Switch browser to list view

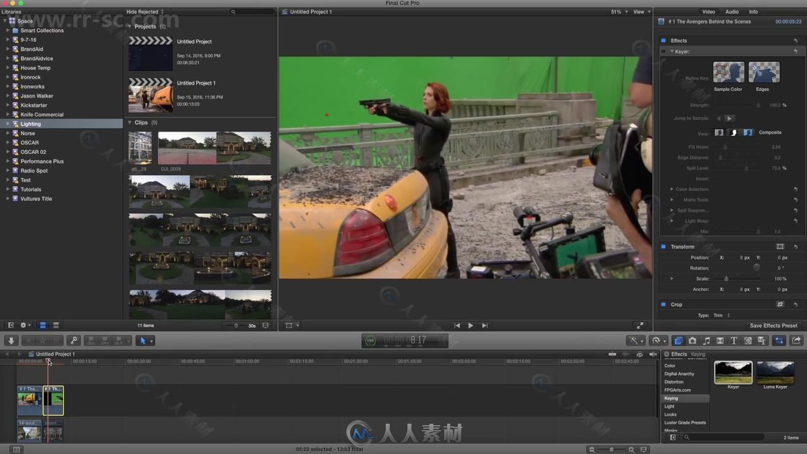[56, 325]
